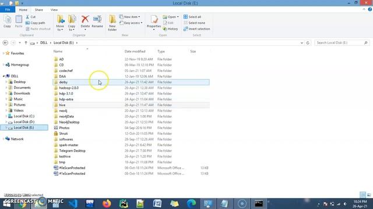
Task: Click DELL in the address breadcrumb
Action: click(x=44, y=42)
